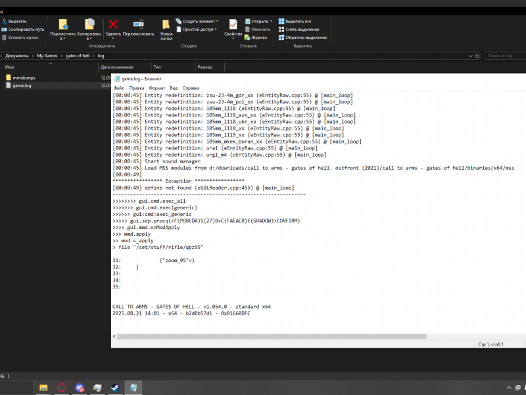The height and width of the screenshot is (395, 526).
Task: Expand the Properties (Свойства) dropdown arrow
Action: [233, 39]
